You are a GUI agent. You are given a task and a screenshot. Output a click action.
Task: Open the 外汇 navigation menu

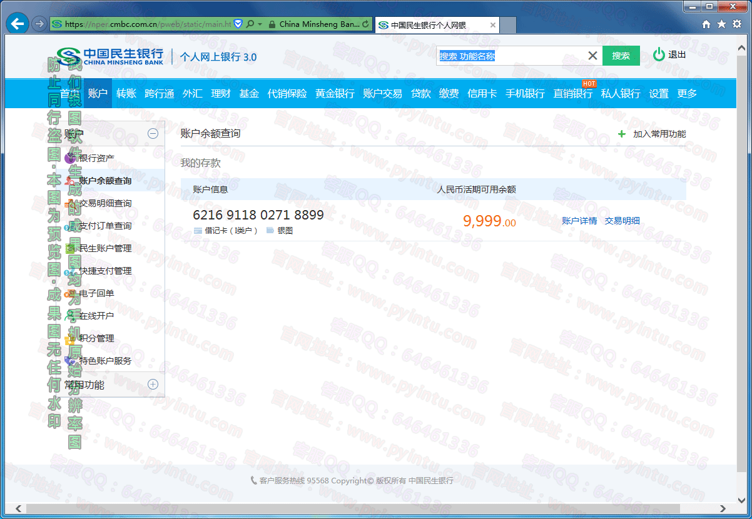pyautogui.click(x=193, y=93)
